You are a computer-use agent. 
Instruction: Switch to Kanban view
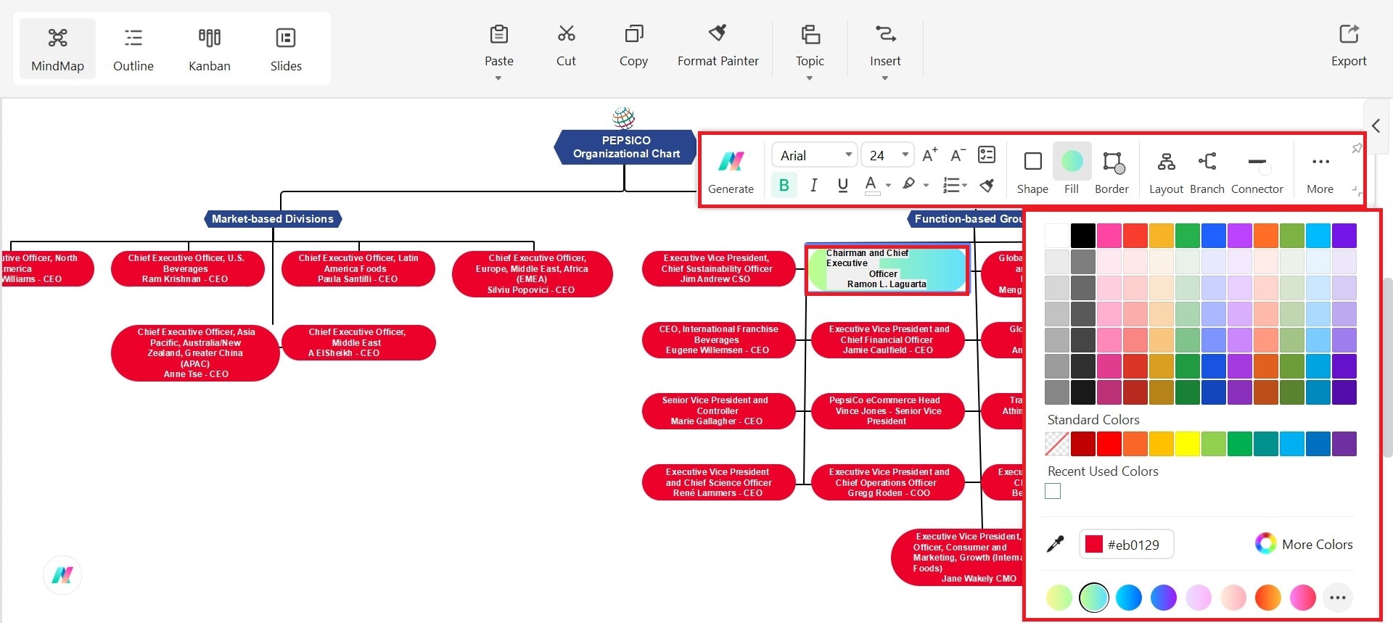click(x=210, y=49)
